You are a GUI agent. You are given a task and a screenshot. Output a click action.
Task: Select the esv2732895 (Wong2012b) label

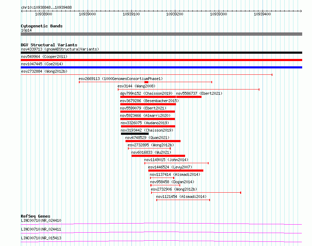coord(151,145)
